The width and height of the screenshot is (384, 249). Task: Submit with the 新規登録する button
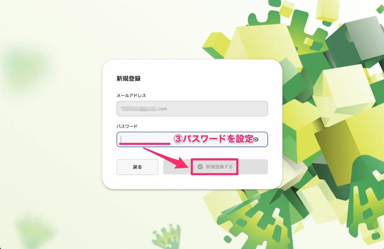point(215,167)
